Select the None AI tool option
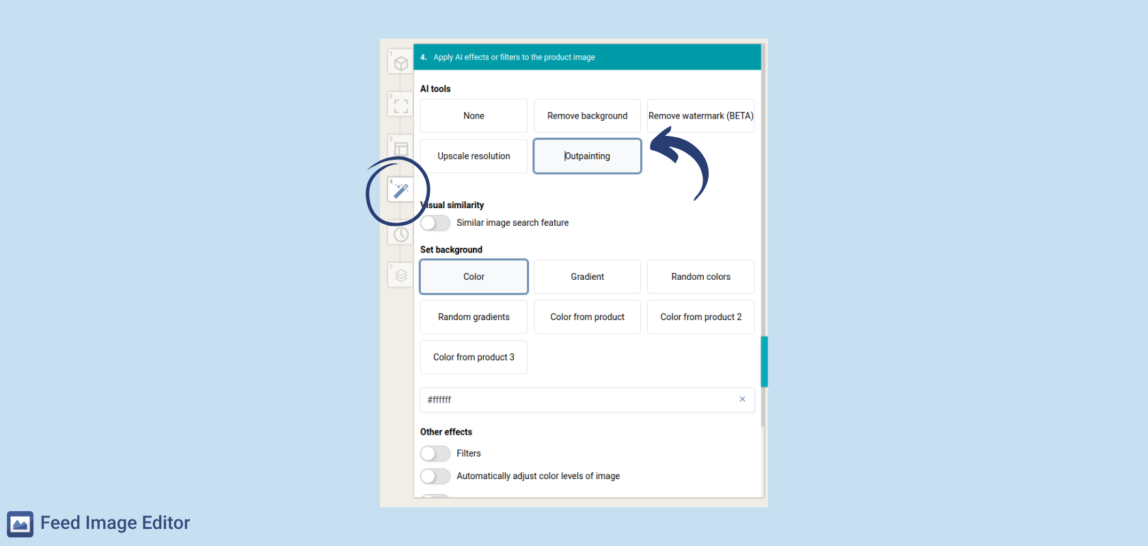This screenshot has width=1148, height=546. click(474, 116)
